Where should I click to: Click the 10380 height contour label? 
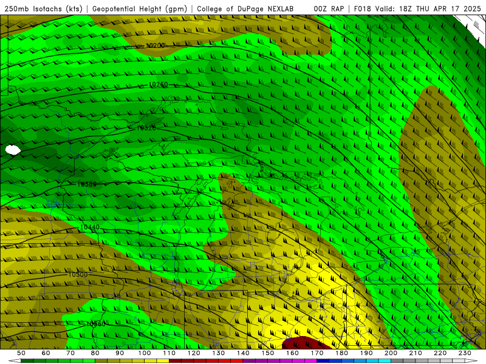pos(87,184)
